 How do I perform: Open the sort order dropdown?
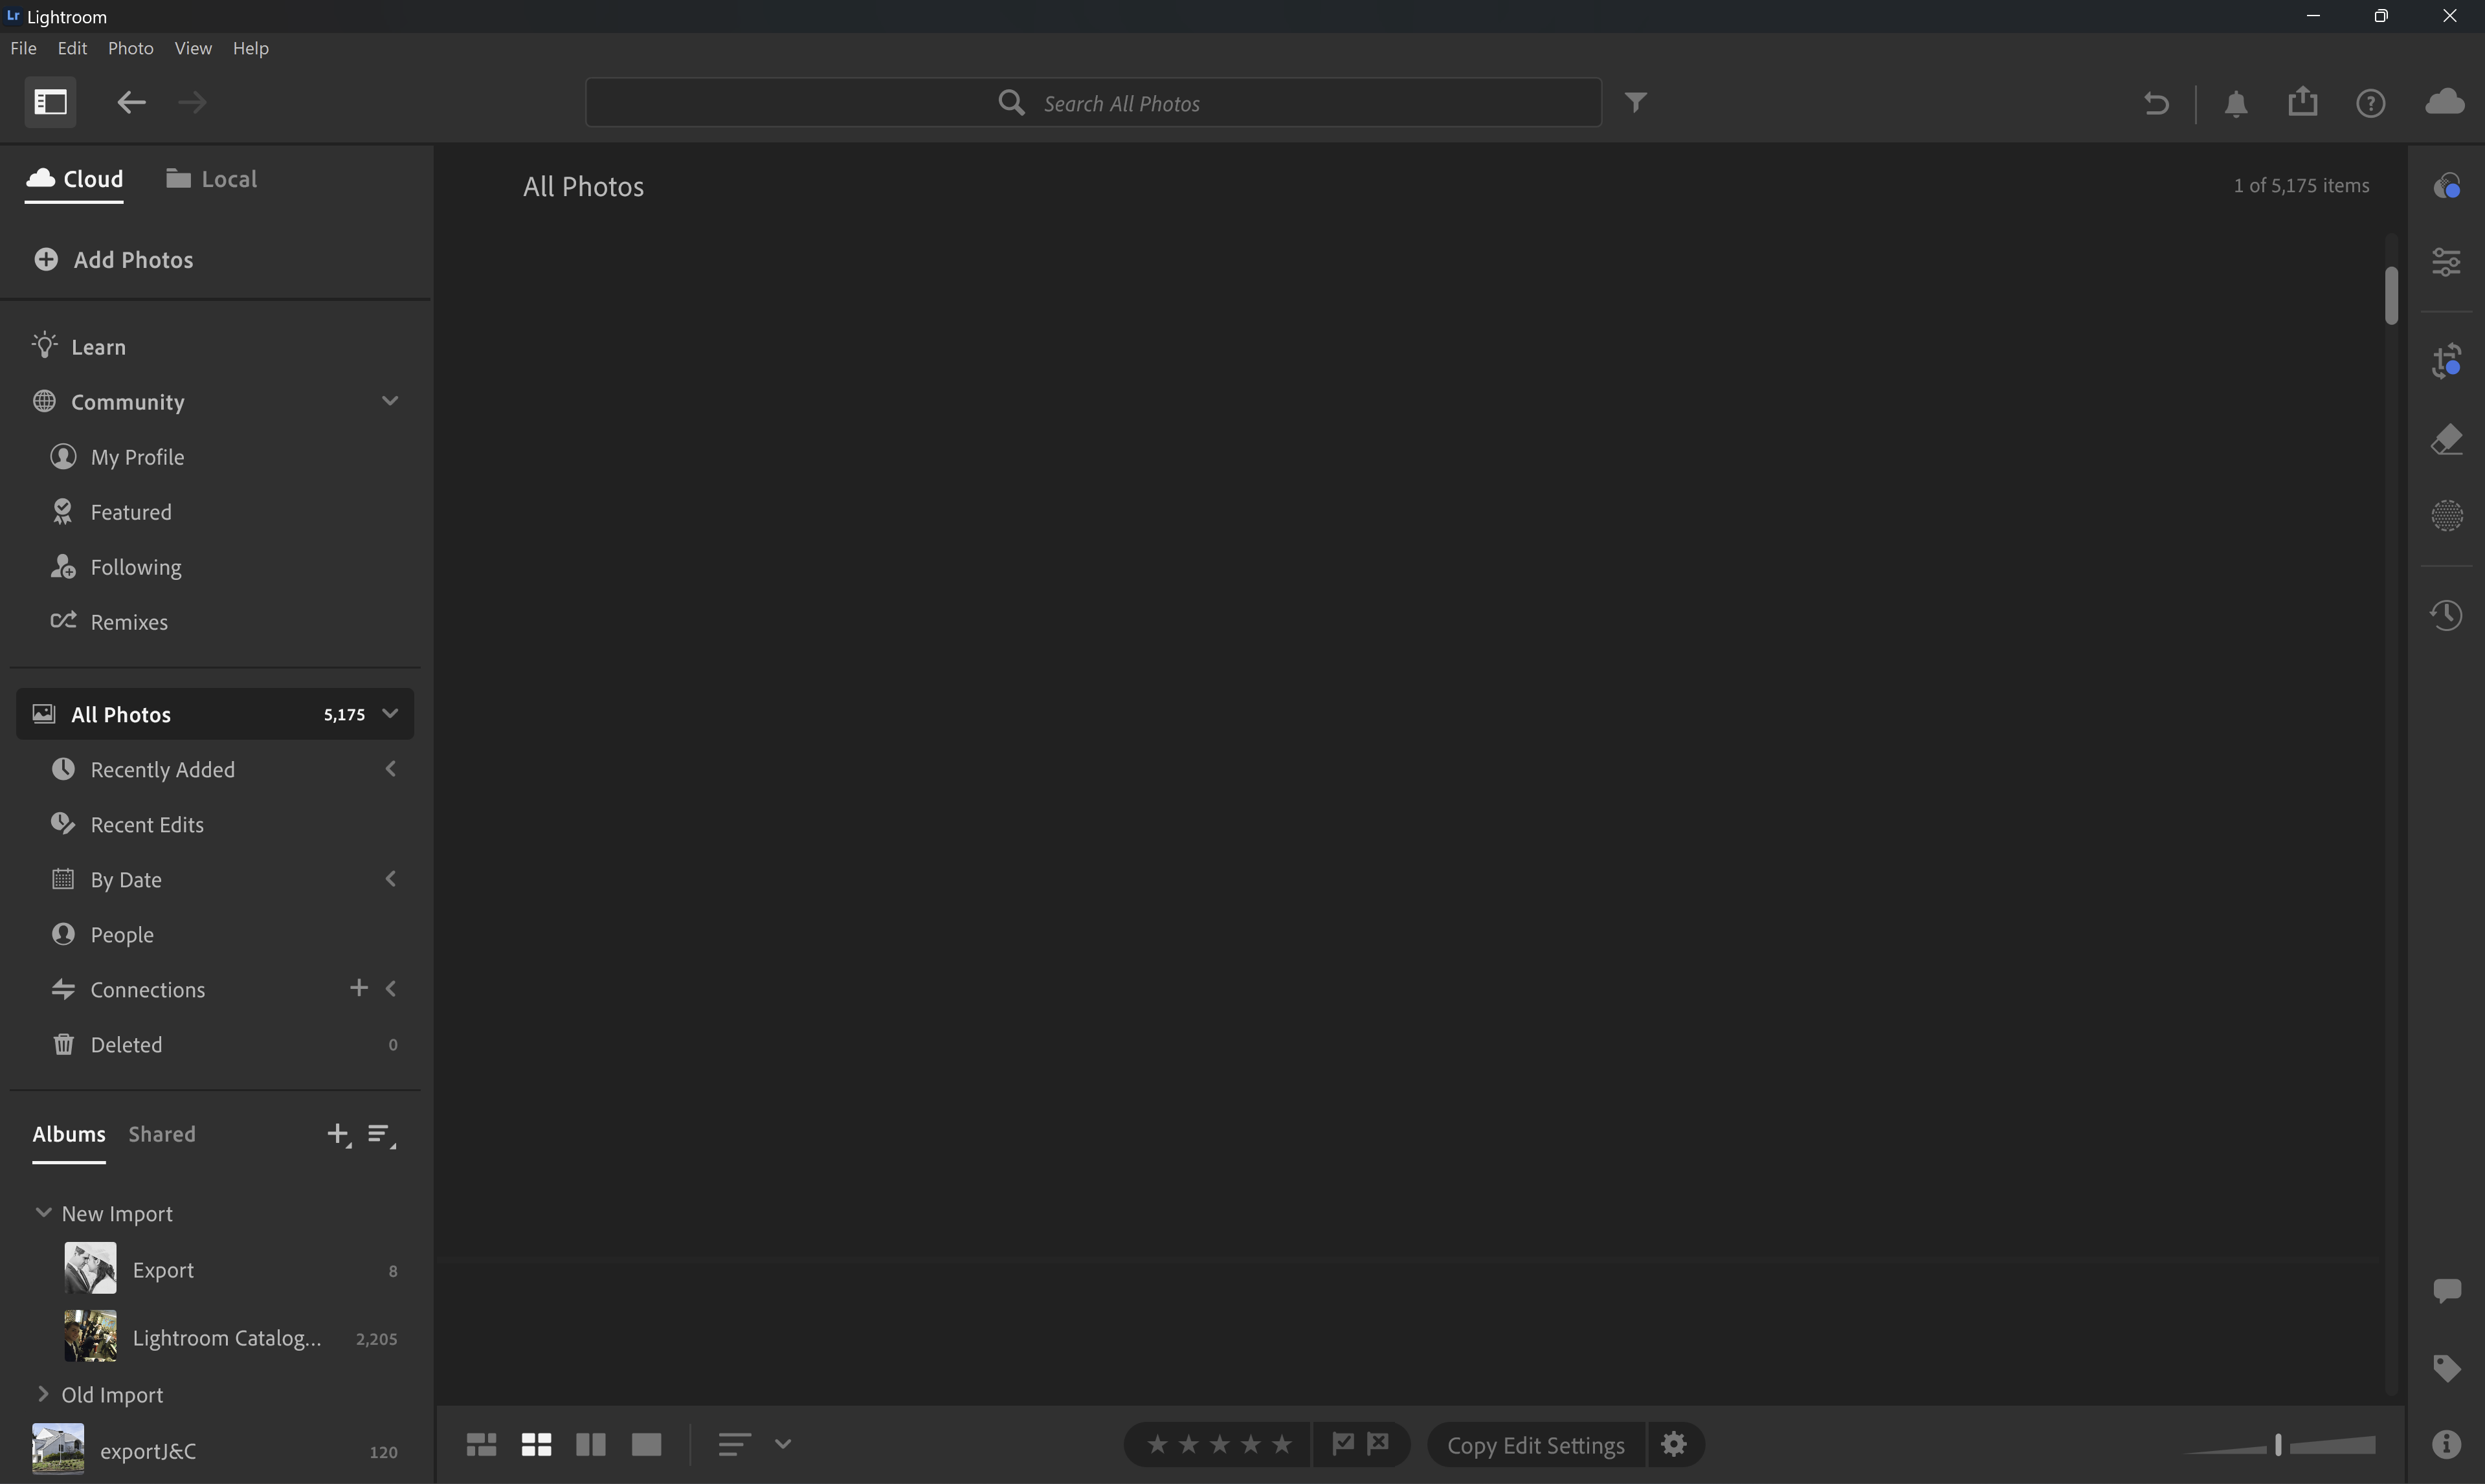(783, 1443)
